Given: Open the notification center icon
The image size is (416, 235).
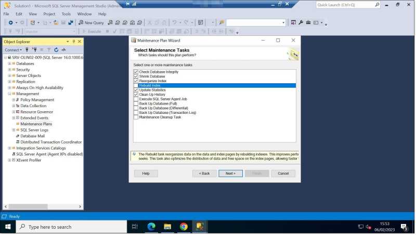Looking at the screenshot, I should click(x=404, y=227).
